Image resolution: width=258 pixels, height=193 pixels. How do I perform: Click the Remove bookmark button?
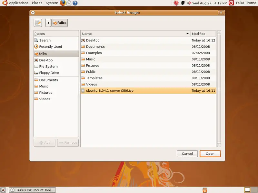[x=68, y=143]
